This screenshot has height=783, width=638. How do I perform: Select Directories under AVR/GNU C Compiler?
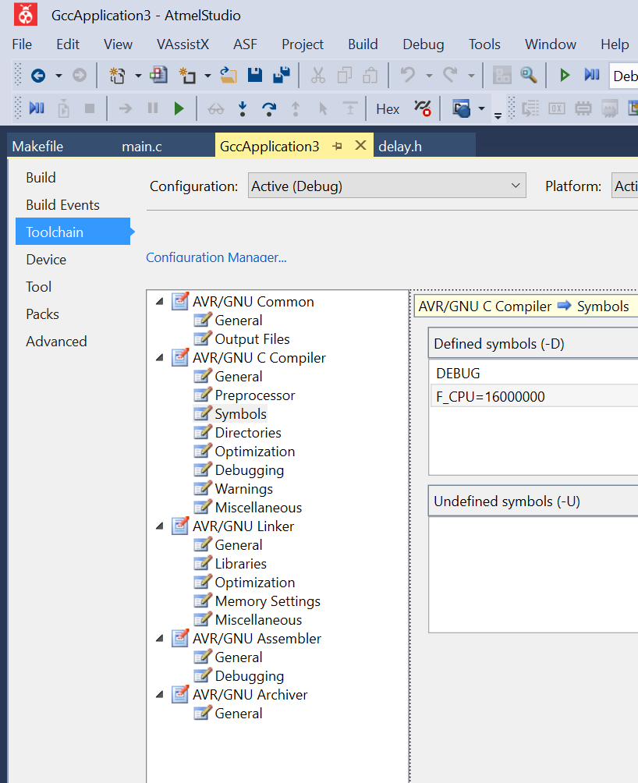coord(247,433)
